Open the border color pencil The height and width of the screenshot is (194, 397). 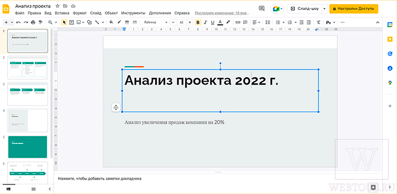[x=119, y=22]
